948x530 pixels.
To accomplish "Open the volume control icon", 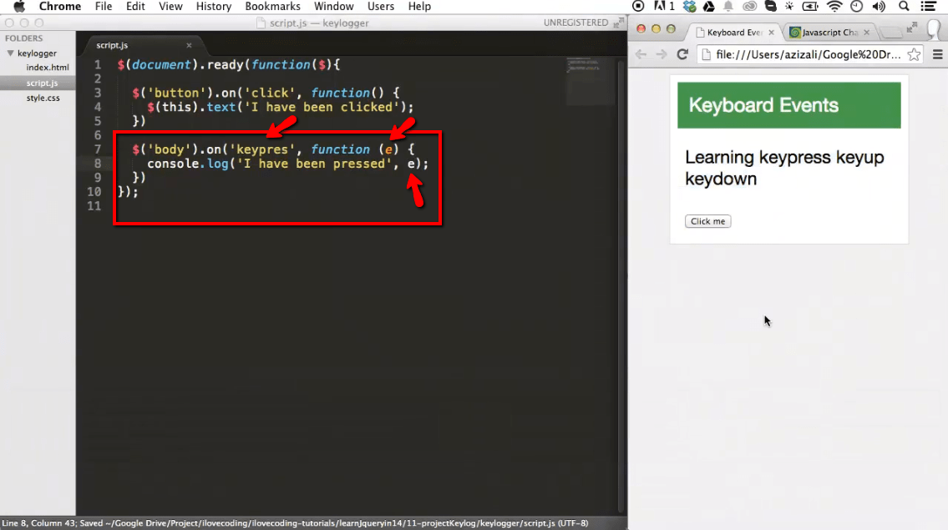I will pos(879,6).
